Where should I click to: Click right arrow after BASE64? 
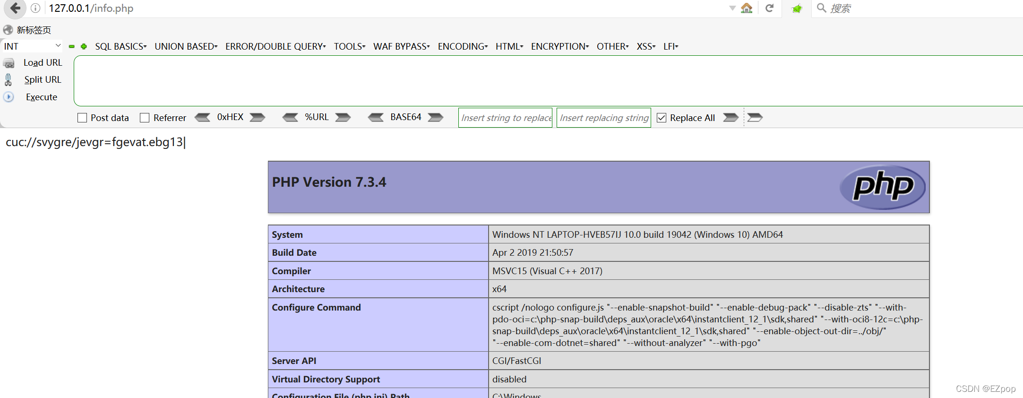coord(436,117)
